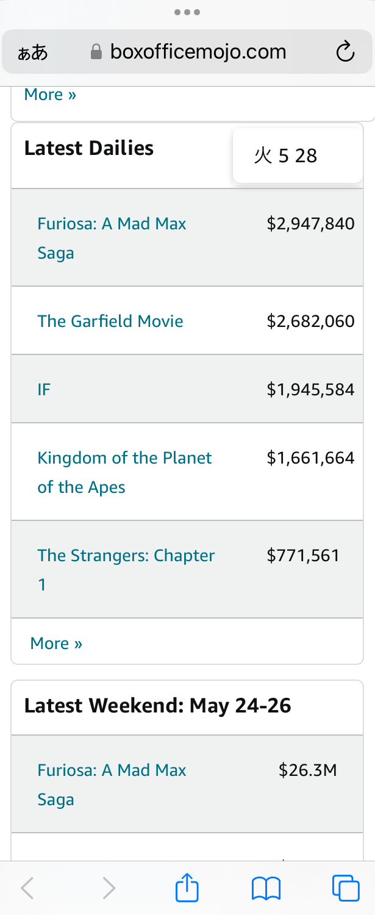Screen dimensions: 375x915
Task: Click More » under Latest Dailies list
Action: (56, 643)
